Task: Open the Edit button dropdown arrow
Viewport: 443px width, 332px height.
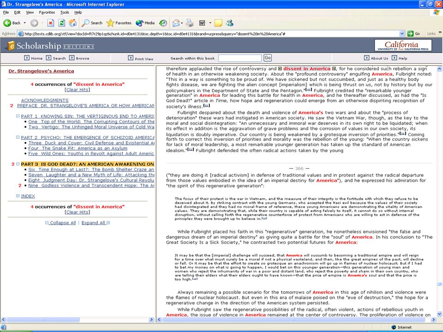Action: coord(210,23)
